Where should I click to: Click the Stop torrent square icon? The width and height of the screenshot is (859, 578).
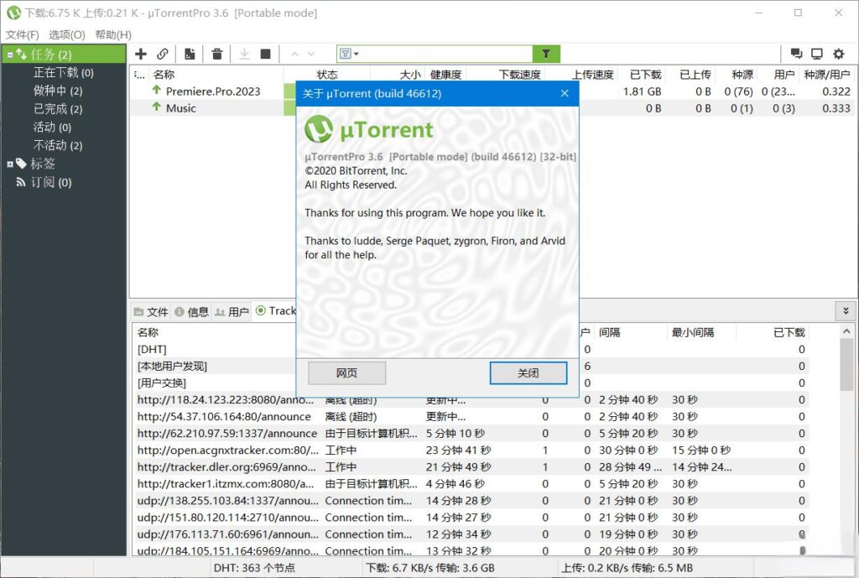point(264,54)
